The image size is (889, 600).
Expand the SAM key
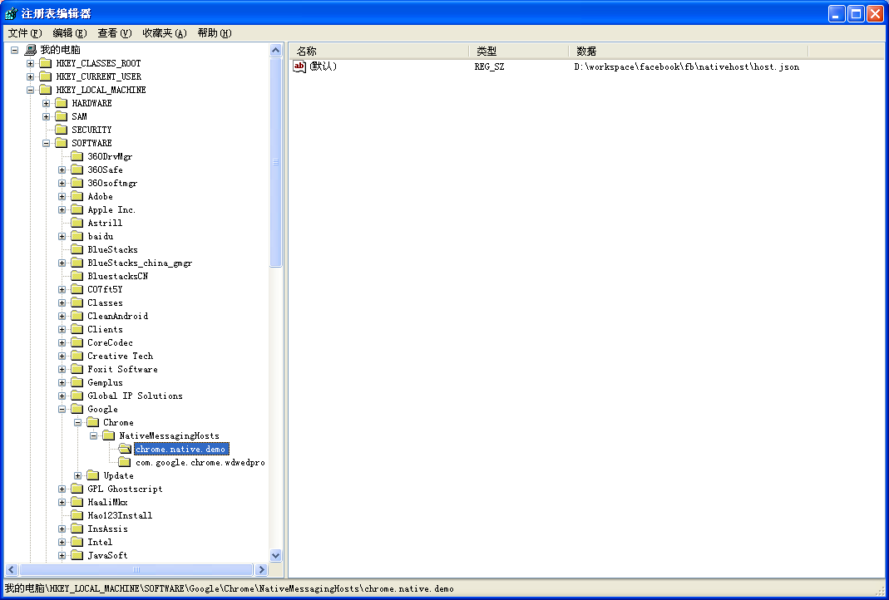click(x=47, y=116)
